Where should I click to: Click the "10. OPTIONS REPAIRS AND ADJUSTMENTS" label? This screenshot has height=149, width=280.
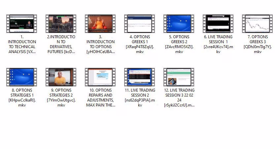tap(100, 98)
